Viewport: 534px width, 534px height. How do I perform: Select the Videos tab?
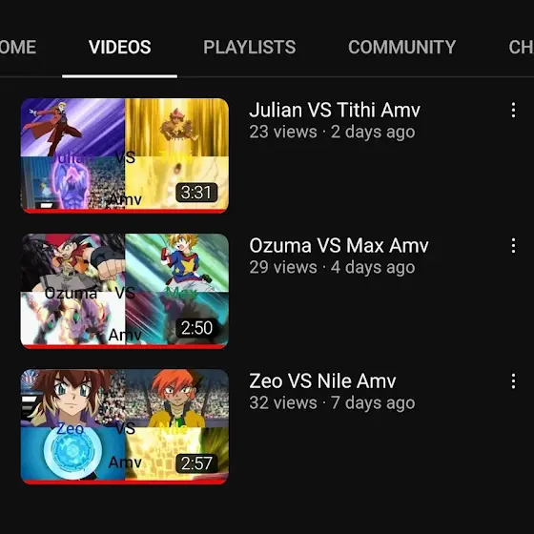point(119,47)
